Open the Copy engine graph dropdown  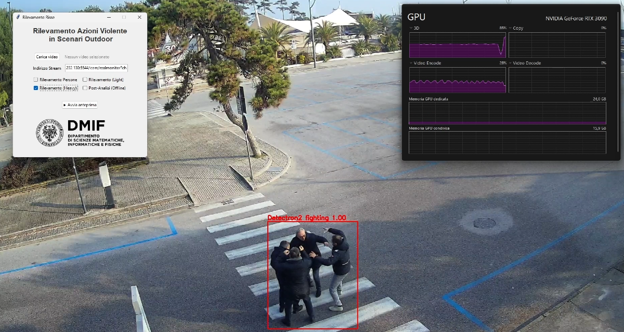[x=510, y=28]
